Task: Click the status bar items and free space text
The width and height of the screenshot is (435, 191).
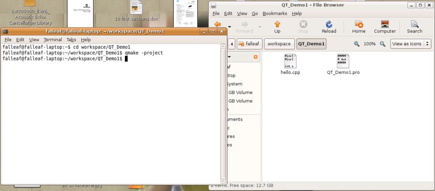Action: (242, 185)
